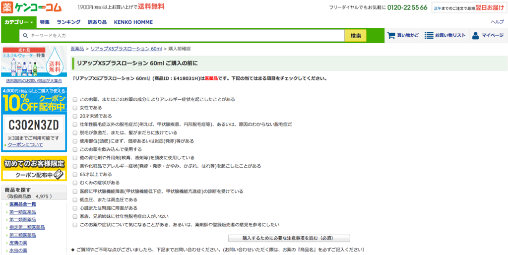Check the 65才以上である checkbox
This screenshot has width=508, height=255.
pos(75,175)
